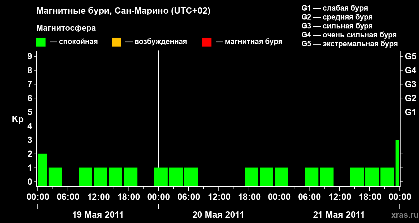Image resolution: width=419 pixels, height=223 pixels.
Task: Click 'G5 — экстремальная буря' legend line
Action: pyautogui.click(x=350, y=44)
